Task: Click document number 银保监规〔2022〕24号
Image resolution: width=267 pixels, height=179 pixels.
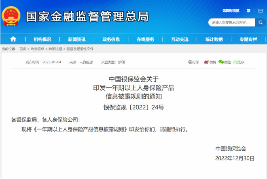Action: coord(133,107)
